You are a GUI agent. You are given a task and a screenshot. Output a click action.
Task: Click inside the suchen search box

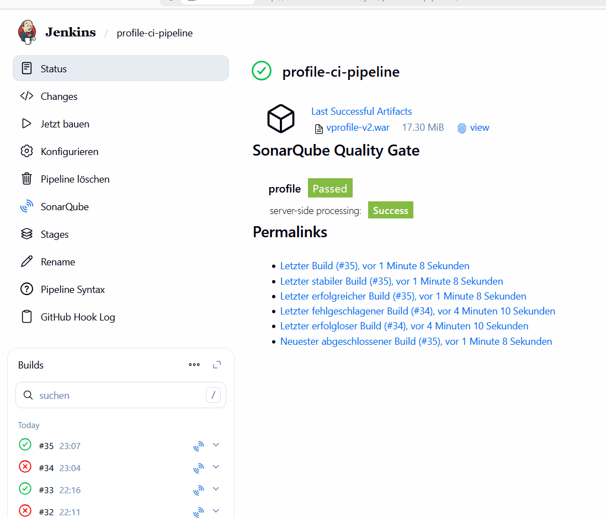[x=110, y=395]
